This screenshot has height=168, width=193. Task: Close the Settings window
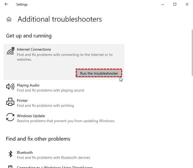(187, 4)
